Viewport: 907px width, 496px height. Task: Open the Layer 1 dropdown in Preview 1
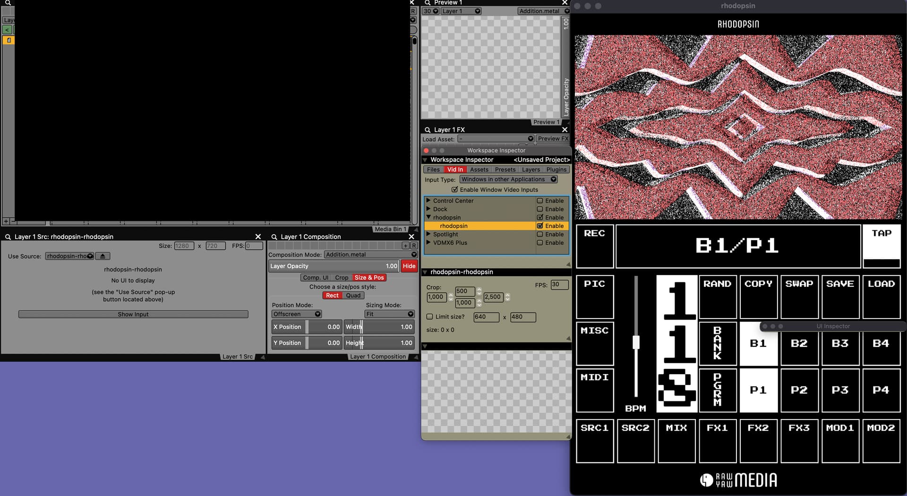pyautogui.click(x=461, y=11)
